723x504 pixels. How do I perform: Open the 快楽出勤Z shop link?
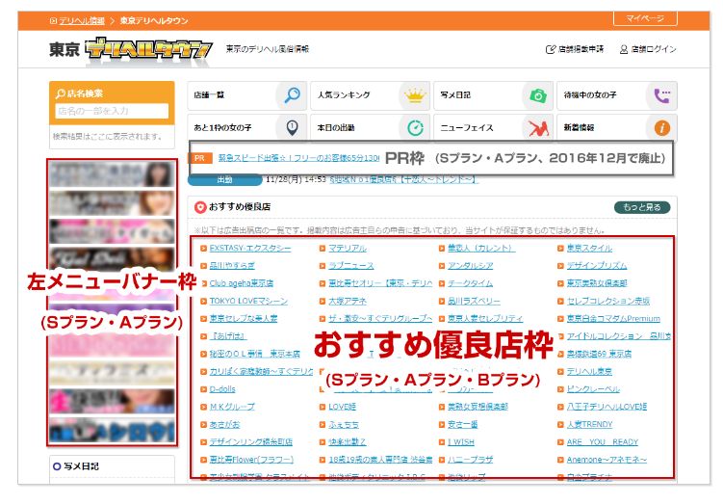click(x=348, y=442)
